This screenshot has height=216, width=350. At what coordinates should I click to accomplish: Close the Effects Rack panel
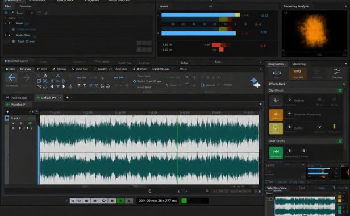pyautogui.click(x=344, y=84)
